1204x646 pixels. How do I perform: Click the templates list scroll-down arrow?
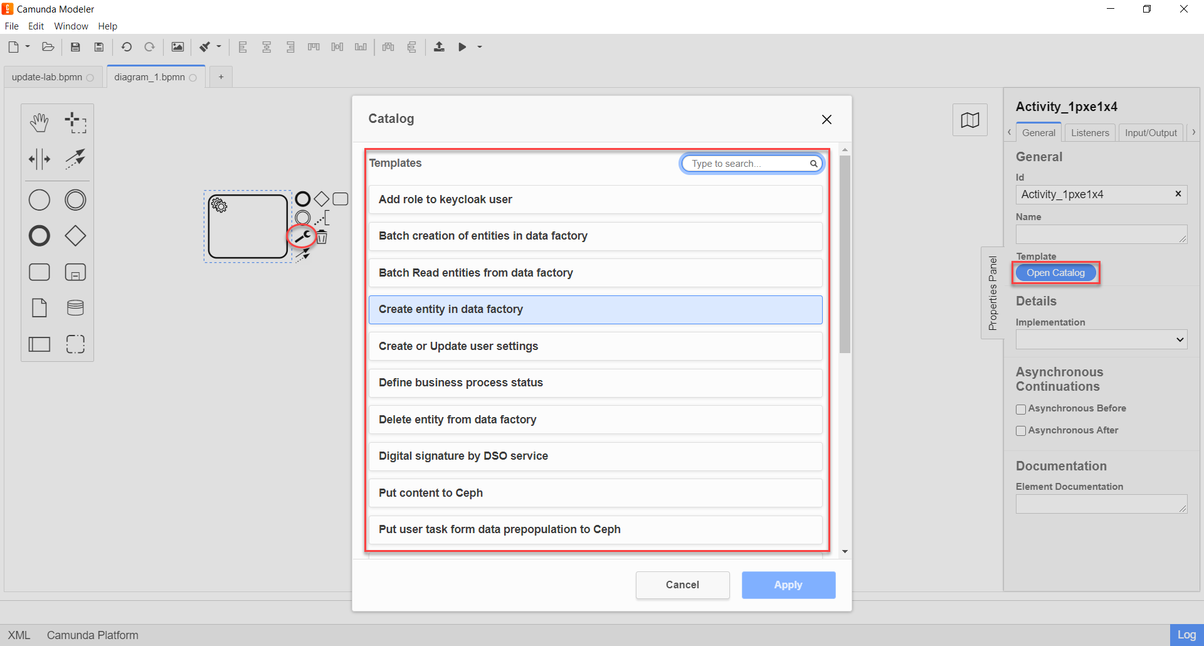tap(845, 552)
